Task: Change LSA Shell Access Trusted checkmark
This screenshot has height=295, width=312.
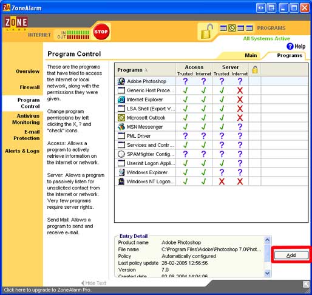Action: point(185,109)
